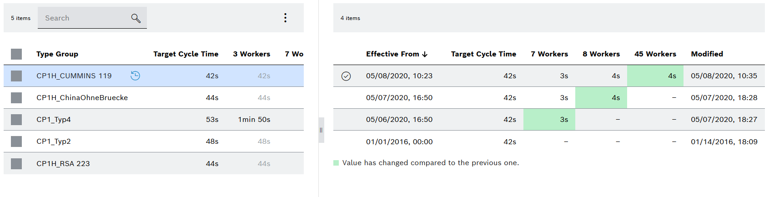Check the CP1_Typ4 row checkbox
769x197 pixels.
tap(16, 120)
